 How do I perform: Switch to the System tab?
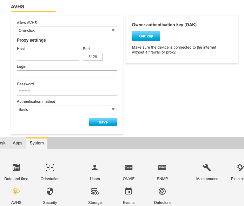pos(37,143)
